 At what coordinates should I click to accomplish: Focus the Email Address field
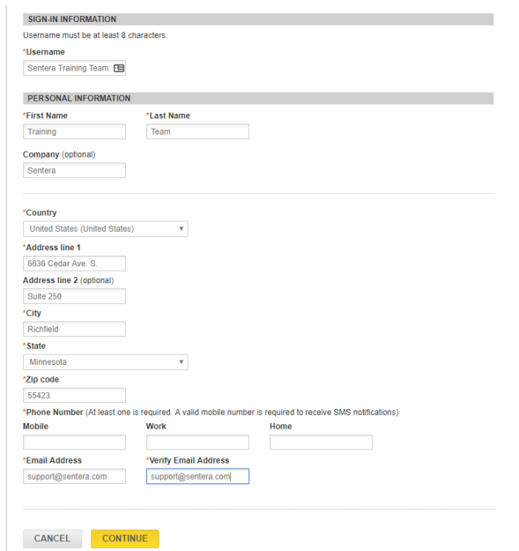click(74, 476)
